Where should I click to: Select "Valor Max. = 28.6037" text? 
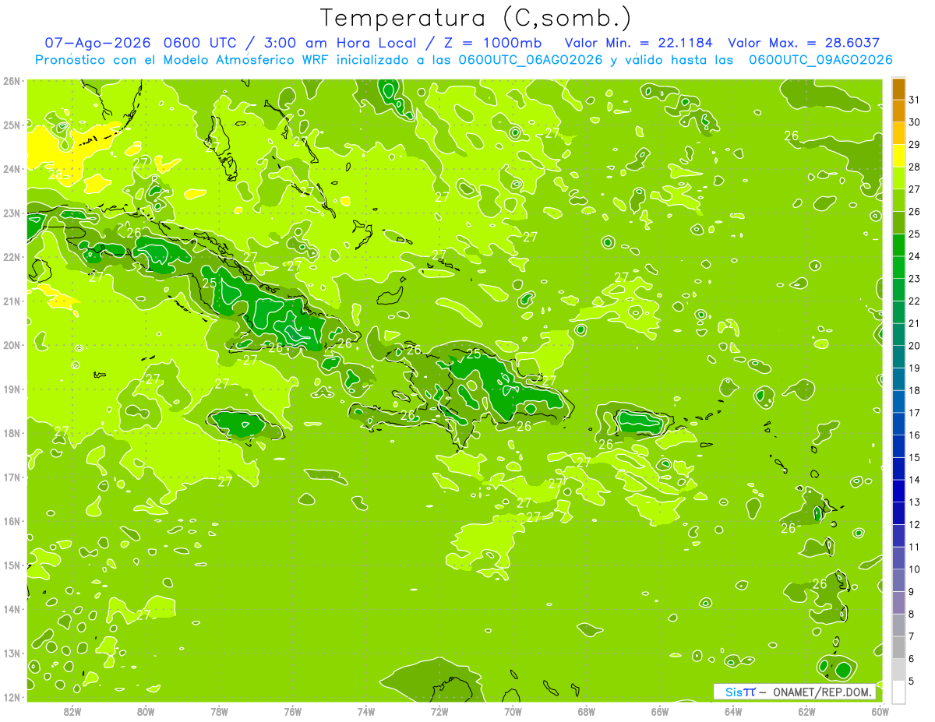pyautogui.click(x=804, y=43)
